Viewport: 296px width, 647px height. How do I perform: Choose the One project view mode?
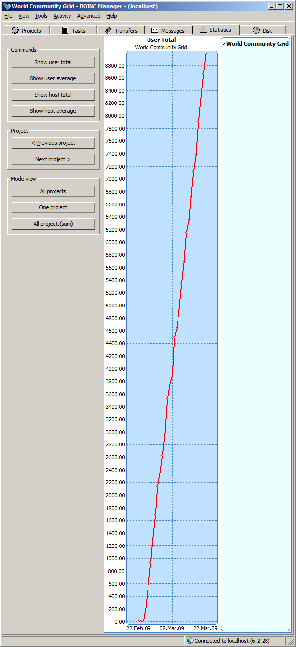[x=53, y=207]
